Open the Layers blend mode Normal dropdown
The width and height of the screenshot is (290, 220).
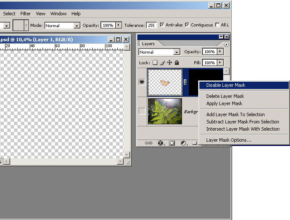coord(176,52)
